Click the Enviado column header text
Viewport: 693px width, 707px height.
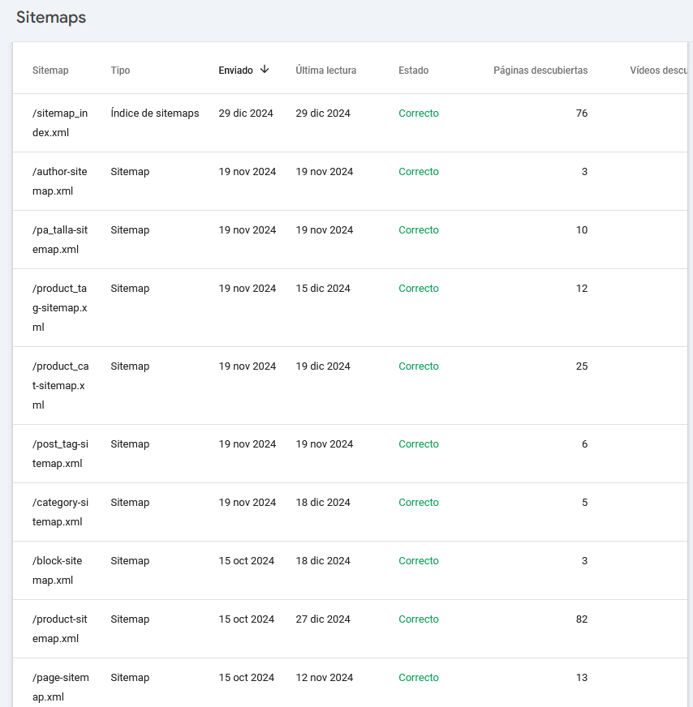(x=235, y=71)
